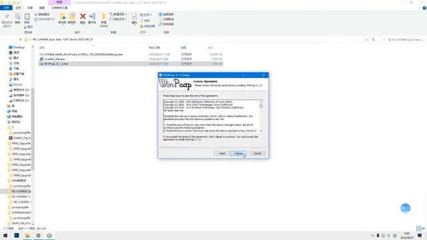Click the Up one level arrow
This screenshot has height=240, width=427.
click(x=21, y=40)
